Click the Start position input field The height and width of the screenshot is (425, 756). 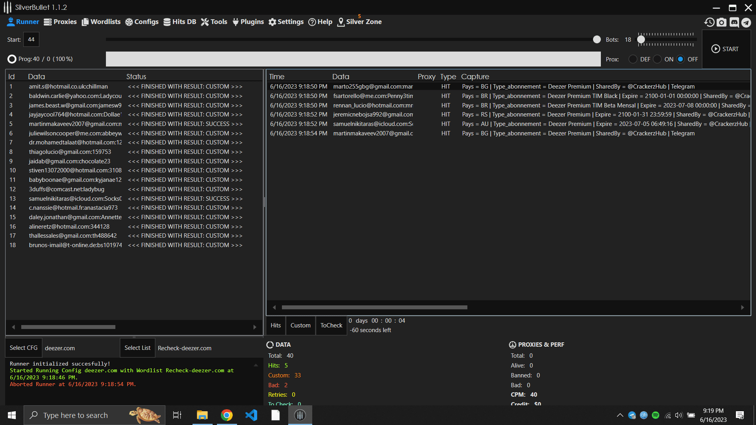tap(31, 39)
